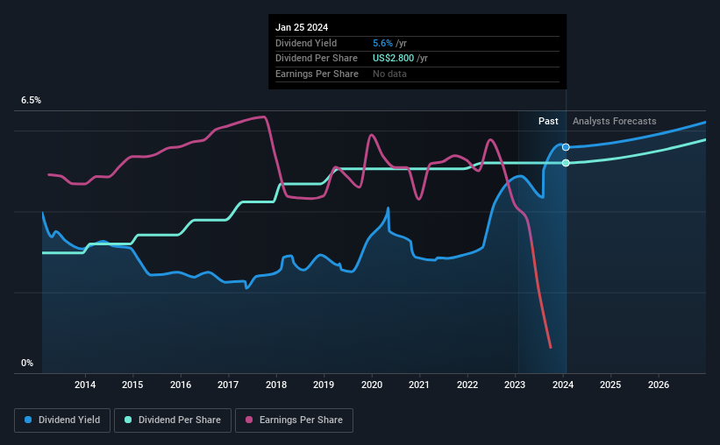Image resolution: width=720 pixels, height=445 pixels.
Task: Click the 2014 x-axis year label
Action: click(85, 385)
